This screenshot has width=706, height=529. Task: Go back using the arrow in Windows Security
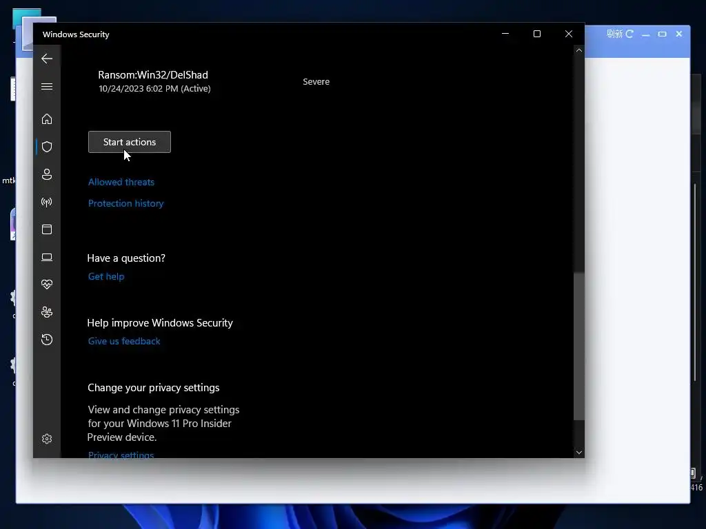tap(47, 59)
